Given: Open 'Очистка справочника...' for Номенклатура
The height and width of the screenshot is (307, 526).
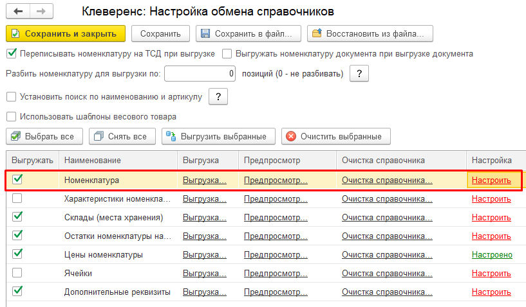Looking at the screenshot, I should click(387, 180).
